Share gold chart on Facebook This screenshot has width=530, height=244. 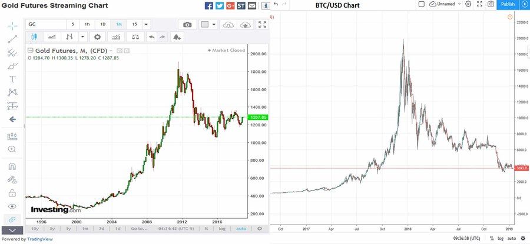click(209, 5)
